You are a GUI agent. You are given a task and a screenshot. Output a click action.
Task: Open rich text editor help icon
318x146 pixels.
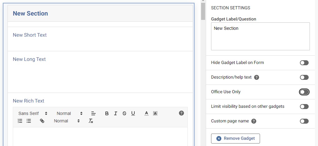(x=181, y=113)
